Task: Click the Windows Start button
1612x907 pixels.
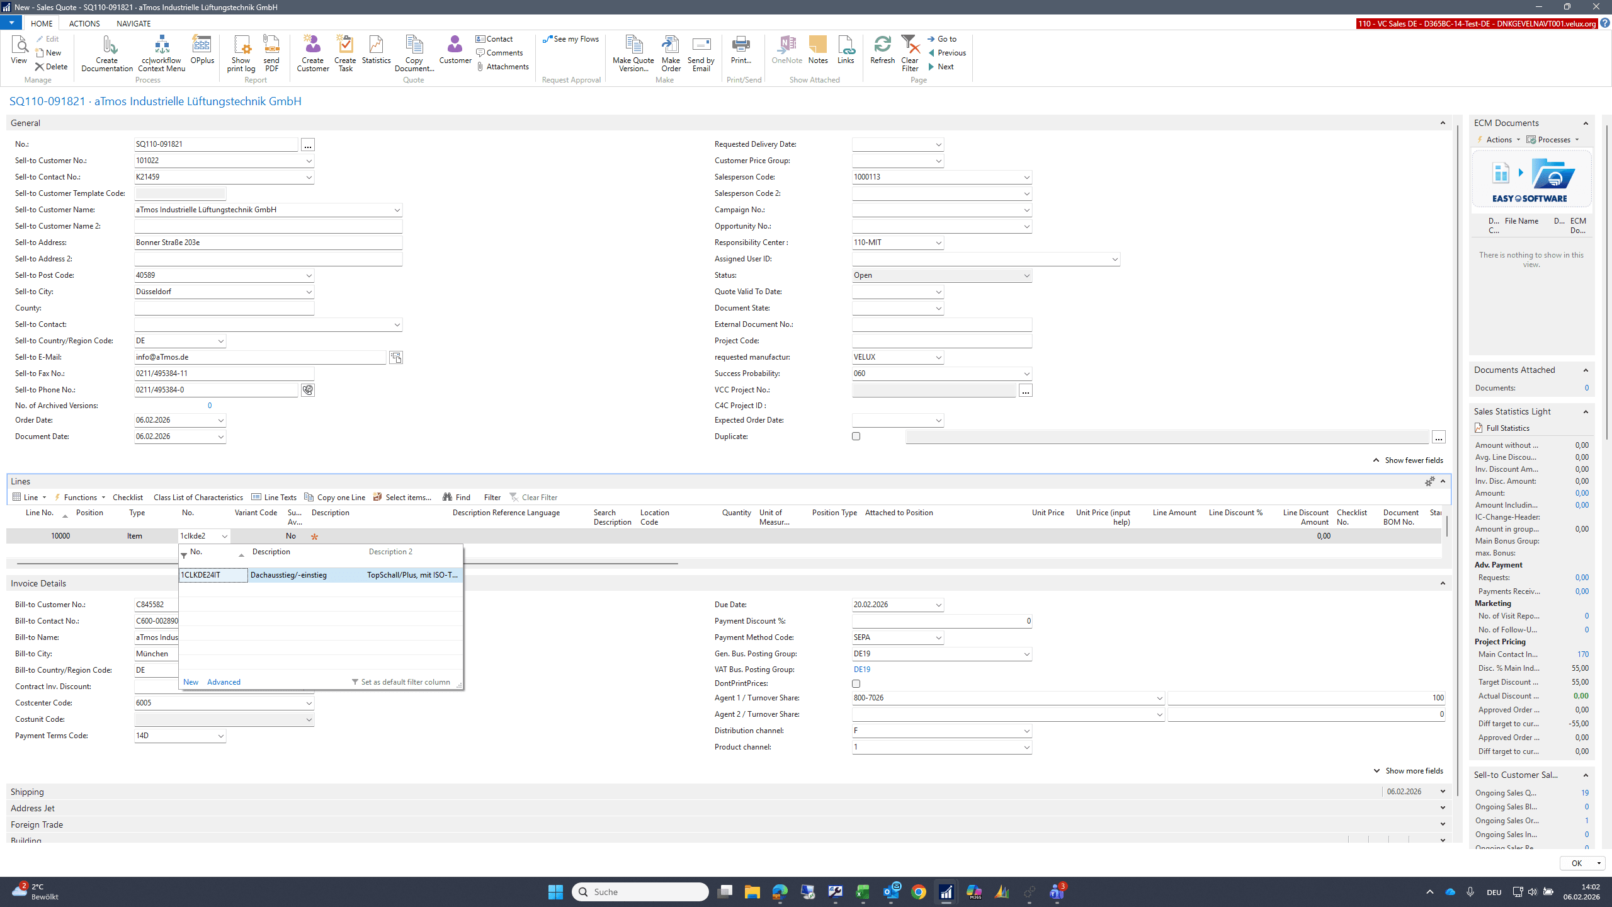Action: click(x=555, y=892)
